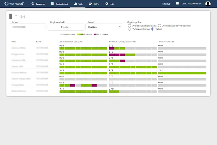
Task: Open the Tyyppi dropdown showing Opettaja
Action: (104, 27)
